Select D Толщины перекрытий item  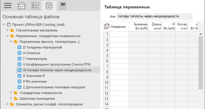coord(43,47)
